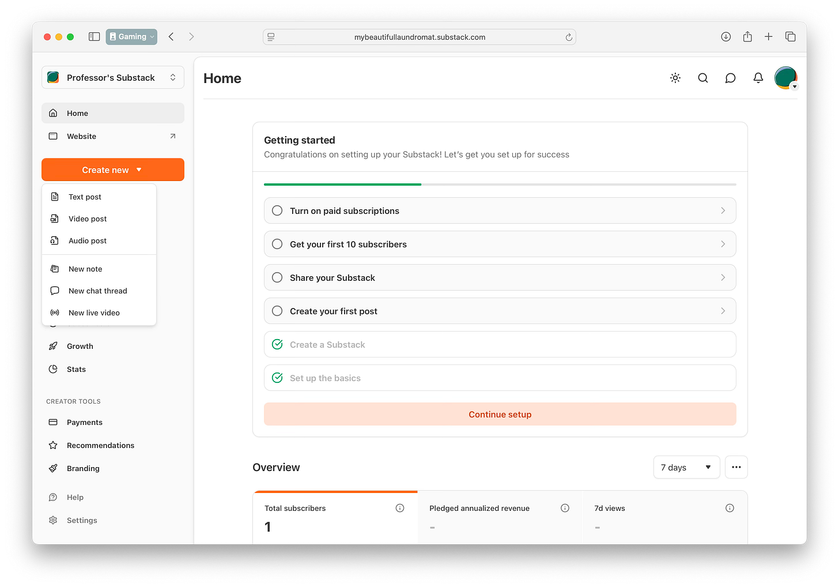This screenshot has width=839, height=587.
Task: Select the 7d views stat card
Action: point(665,518)
